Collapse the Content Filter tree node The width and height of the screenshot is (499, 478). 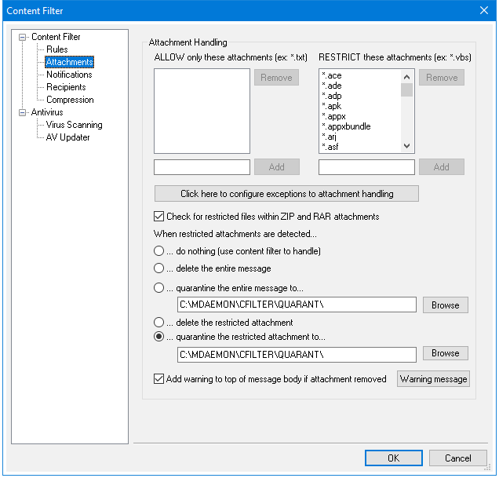[x=24, y=37]
